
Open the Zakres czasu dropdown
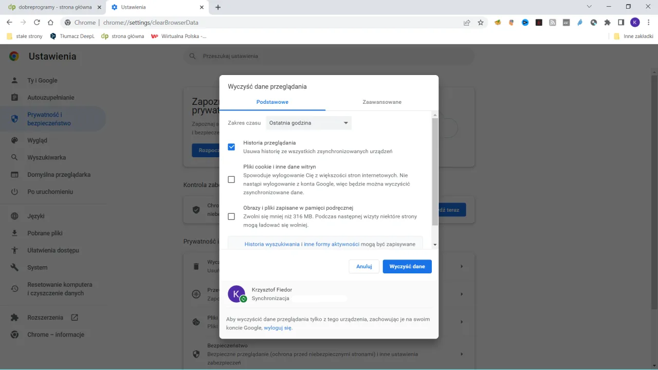point(308,123)
